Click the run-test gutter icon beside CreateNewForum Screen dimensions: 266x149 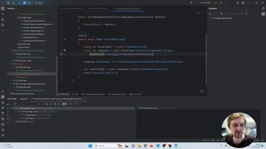65,39
